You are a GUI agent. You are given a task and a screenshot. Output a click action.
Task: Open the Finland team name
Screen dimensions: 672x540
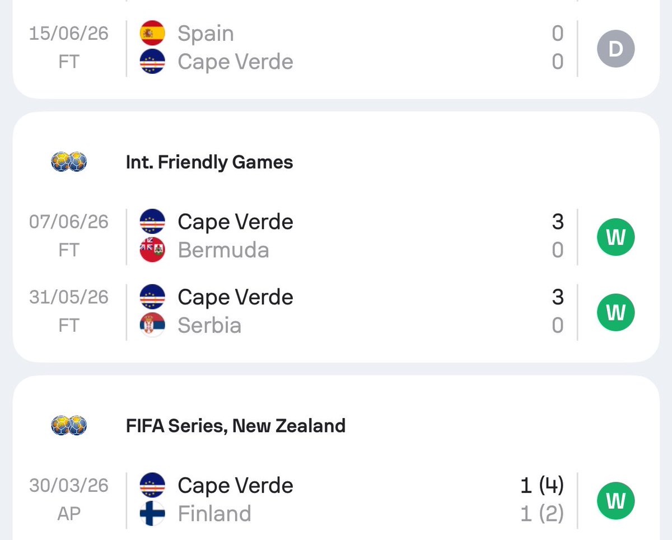coord(214,514)
